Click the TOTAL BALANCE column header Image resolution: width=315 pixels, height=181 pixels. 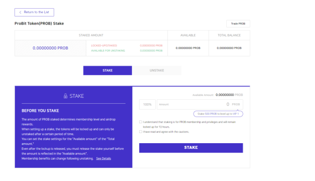(x=229, y=35)
